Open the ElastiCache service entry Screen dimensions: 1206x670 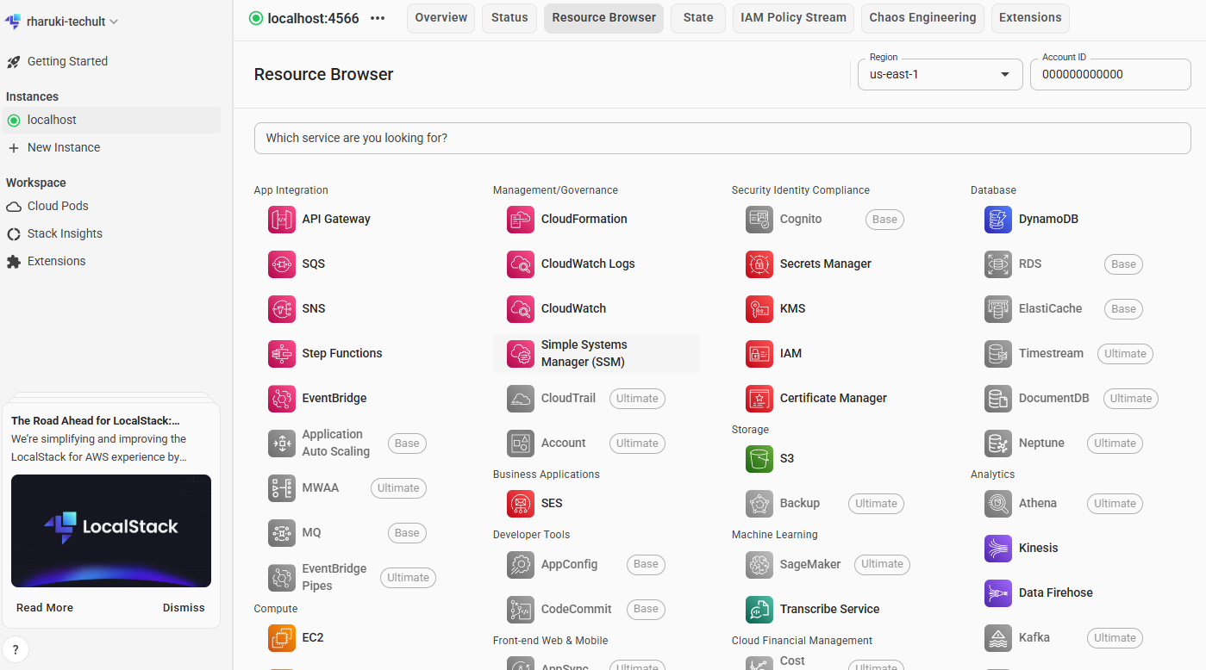coord(1050,309)
